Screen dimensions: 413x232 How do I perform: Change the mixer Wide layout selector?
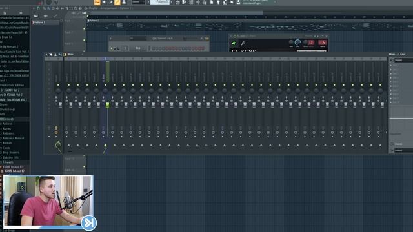[70, 54]
